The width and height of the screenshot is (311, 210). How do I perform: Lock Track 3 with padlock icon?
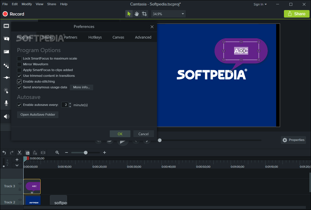(20, 189)
